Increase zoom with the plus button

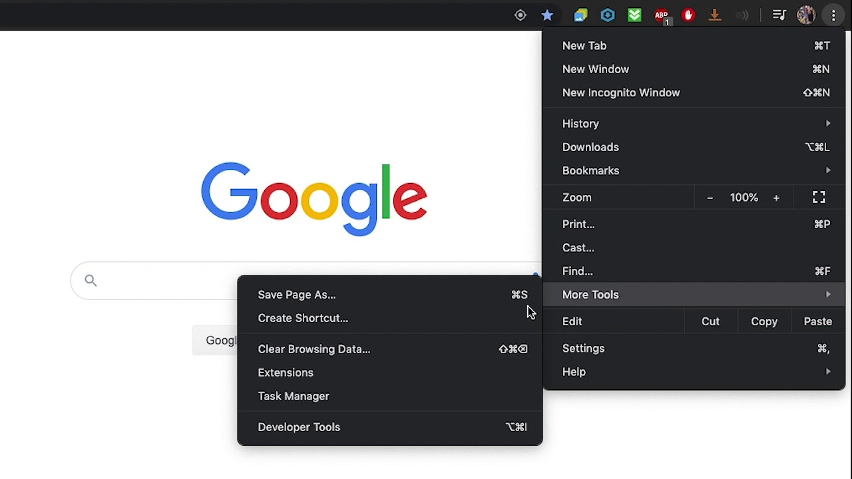pos(776,198)
